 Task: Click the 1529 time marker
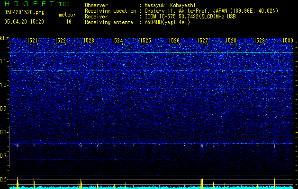point(259,40)
